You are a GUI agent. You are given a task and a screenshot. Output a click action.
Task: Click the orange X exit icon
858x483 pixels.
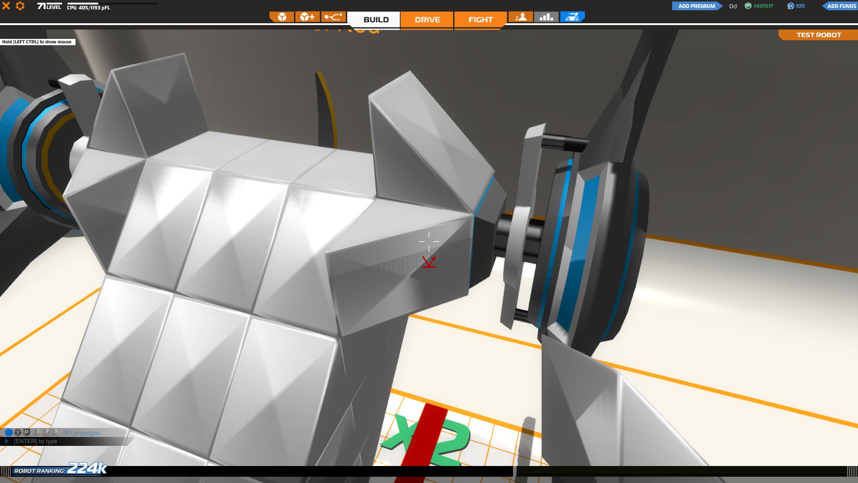pyautogui.click(x=6, y=6)
